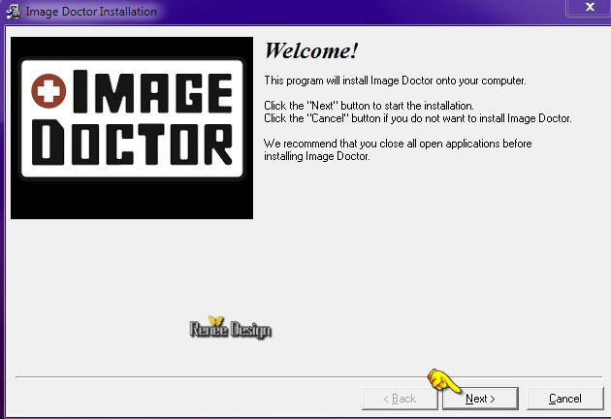Viewport: 611px width, 419px height.
Task: Cancel the Image Doctor installation
Action: coord(565,399)
